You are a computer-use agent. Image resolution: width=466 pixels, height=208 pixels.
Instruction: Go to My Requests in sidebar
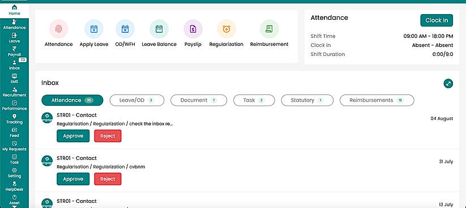[x=14, y=146]
